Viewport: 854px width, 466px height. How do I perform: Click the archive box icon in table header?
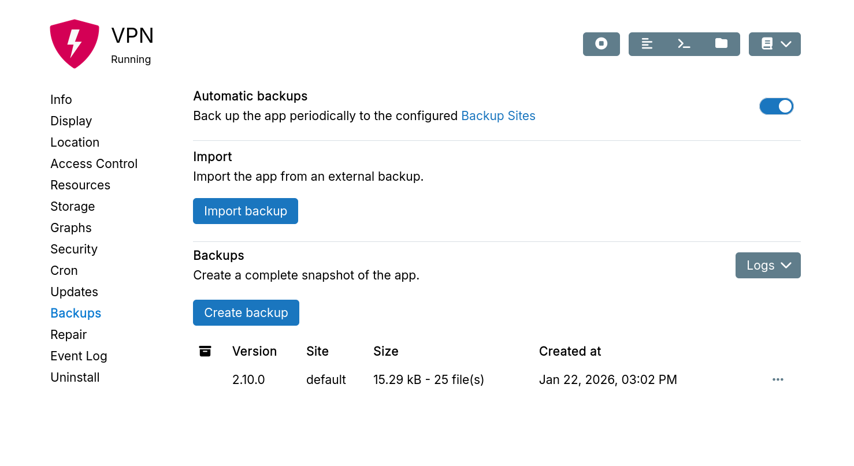click(205, 351)
